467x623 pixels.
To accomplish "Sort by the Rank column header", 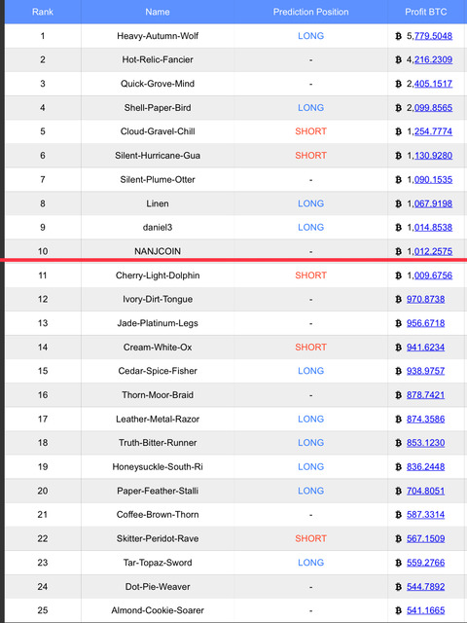I will click(x=43, y=12).
